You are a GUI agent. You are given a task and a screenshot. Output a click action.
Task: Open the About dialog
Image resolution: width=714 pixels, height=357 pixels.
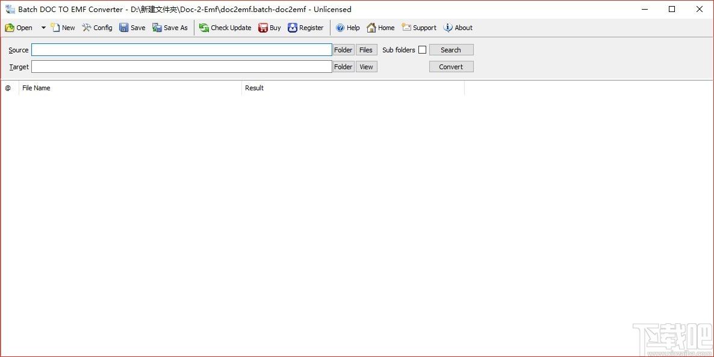tap(458, 28)
